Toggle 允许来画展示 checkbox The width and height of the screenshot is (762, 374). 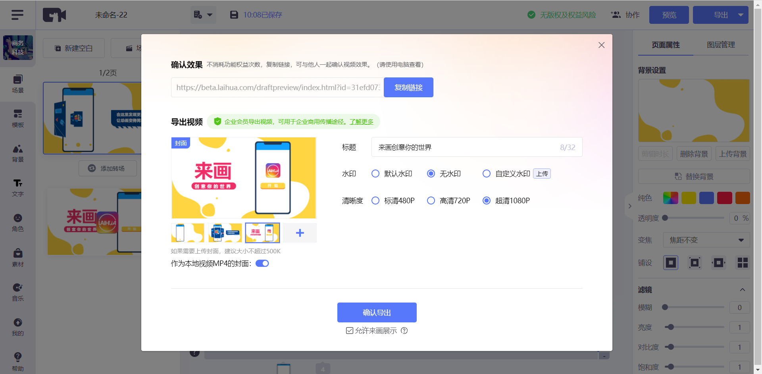[350, 331]
